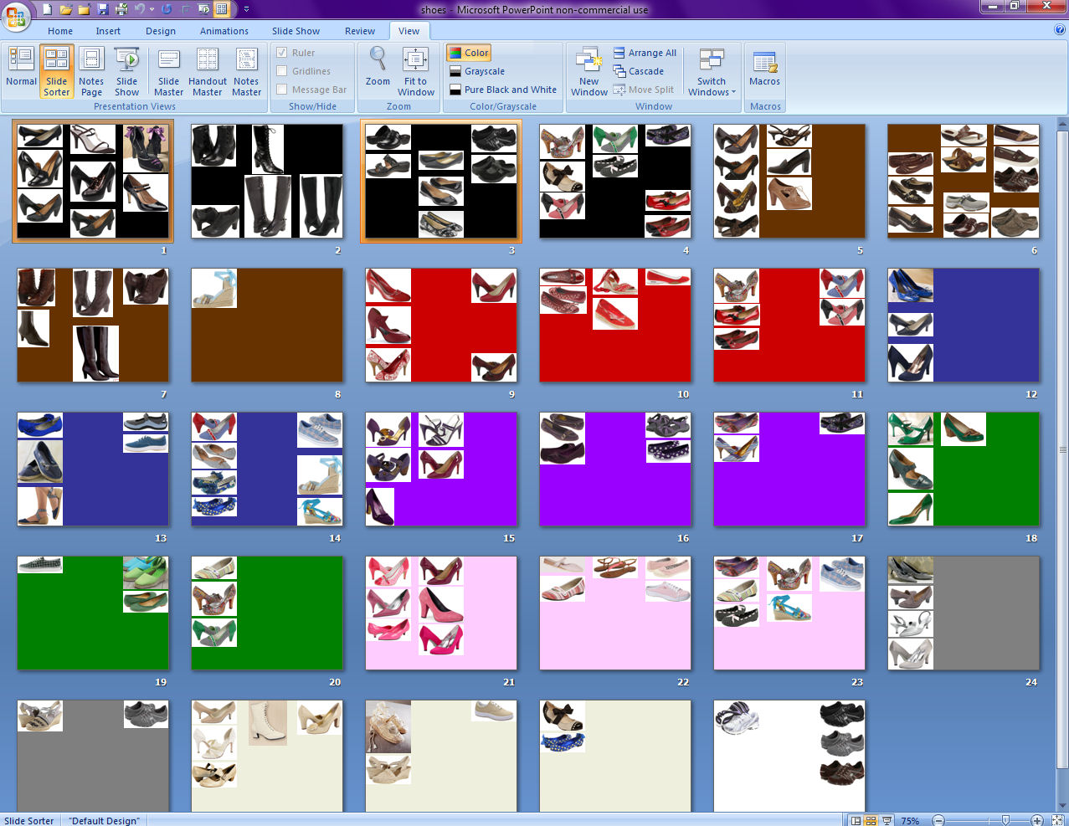
Task: Open the Insert ribbon tab
Action: tap(108, 31)
